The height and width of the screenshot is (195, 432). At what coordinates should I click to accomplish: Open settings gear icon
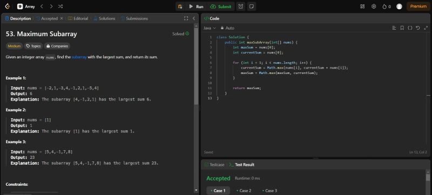tap(374, 6)
